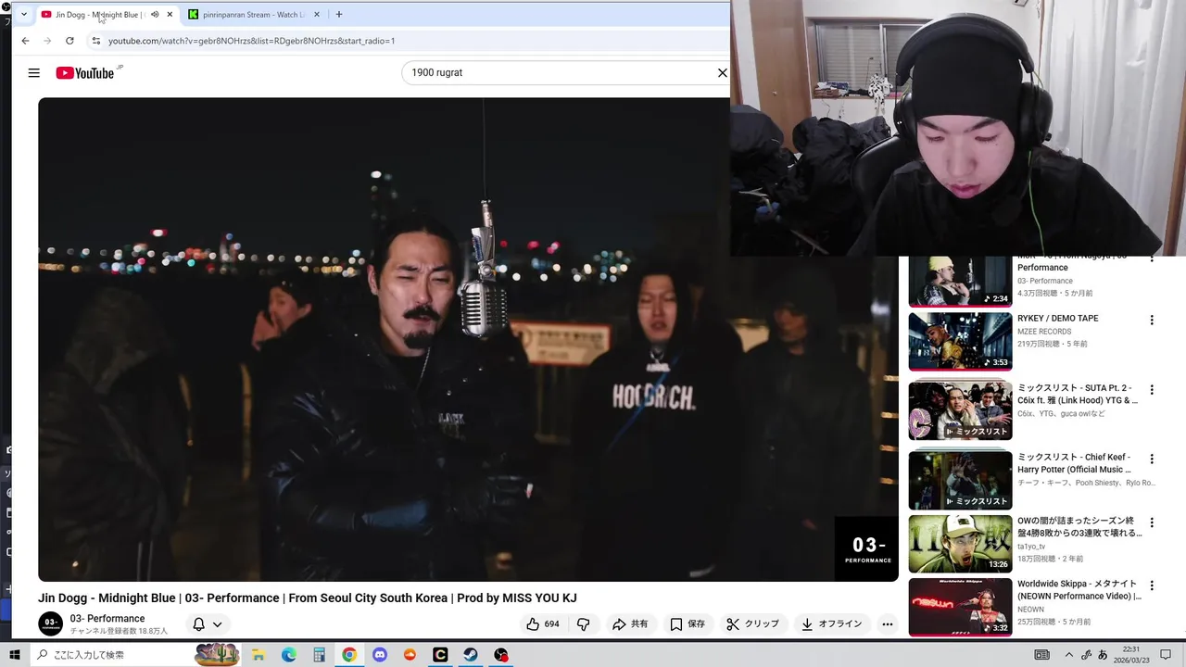Create a clip with クリップ button

click(753, 624)
